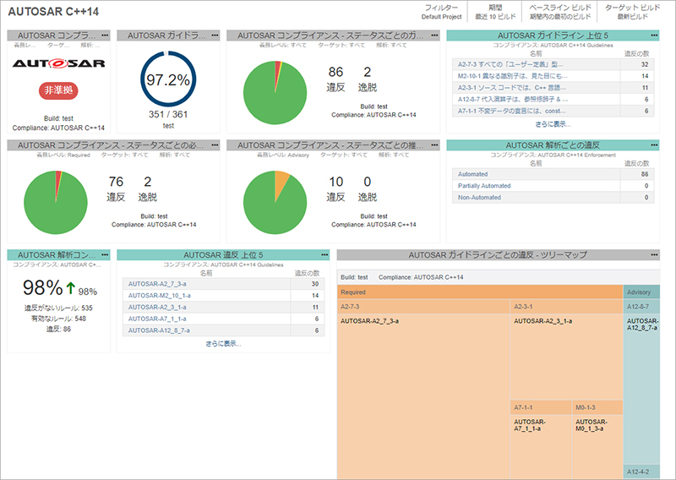The image size is (676, 480).
Task: Open options menu of ステータスごとの必... widget
Action: [x=215, y=145]
